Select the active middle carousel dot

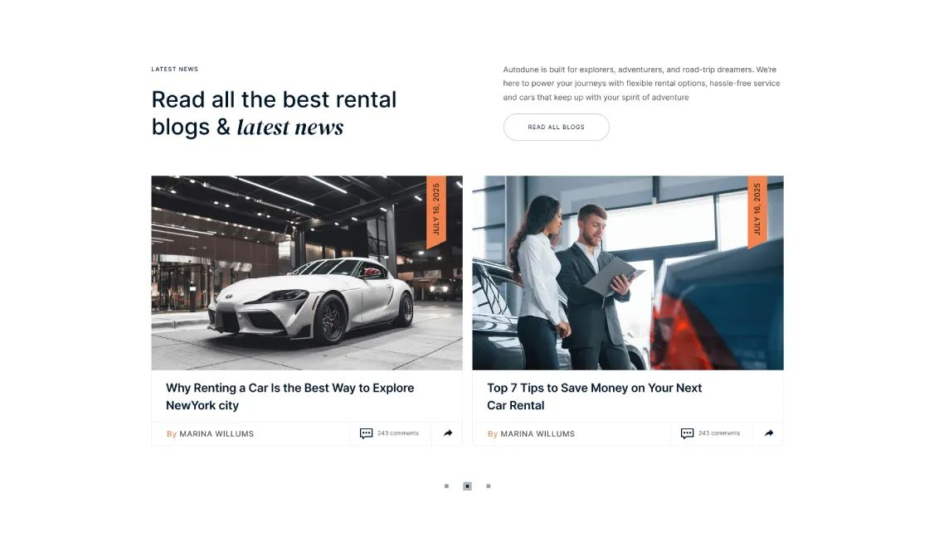(467, 486)
